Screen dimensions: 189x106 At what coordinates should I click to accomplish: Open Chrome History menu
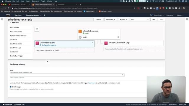click(28, 1)
